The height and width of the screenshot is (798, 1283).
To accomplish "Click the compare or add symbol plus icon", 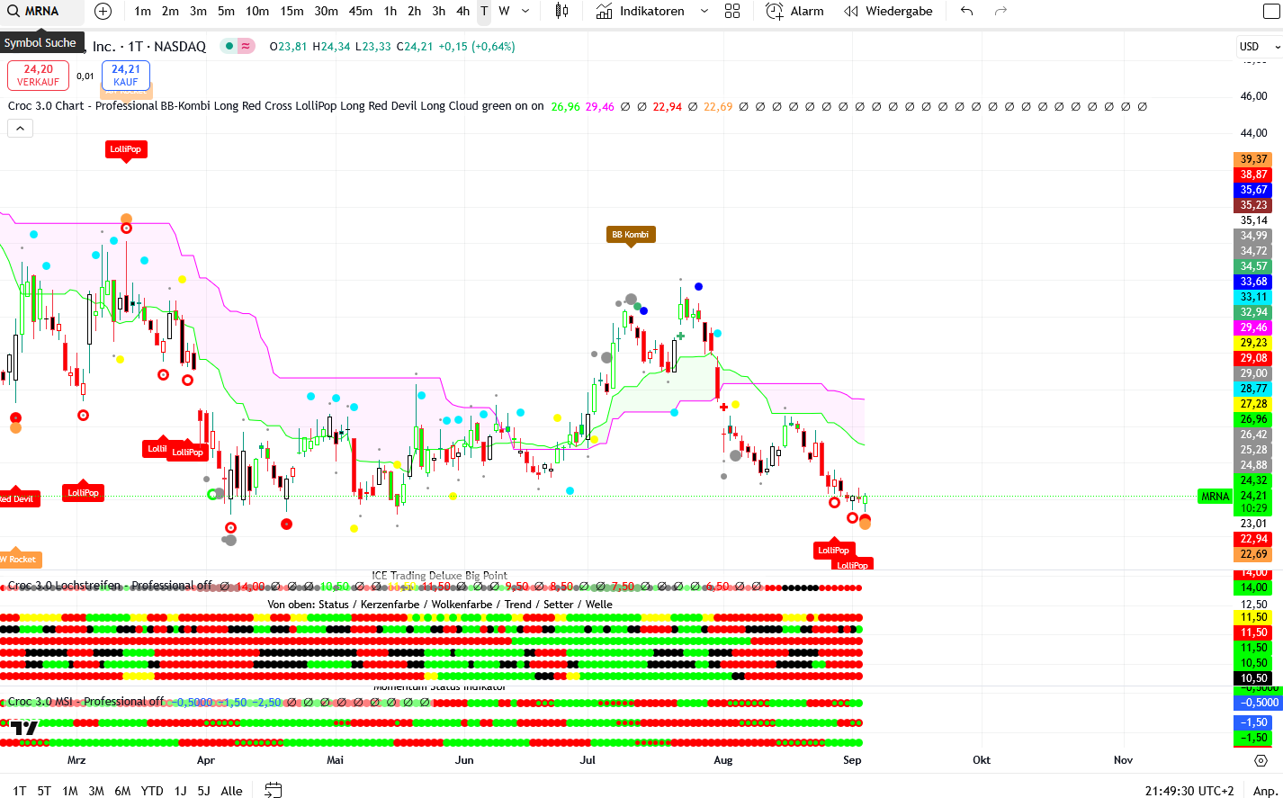I will (103, 12).
